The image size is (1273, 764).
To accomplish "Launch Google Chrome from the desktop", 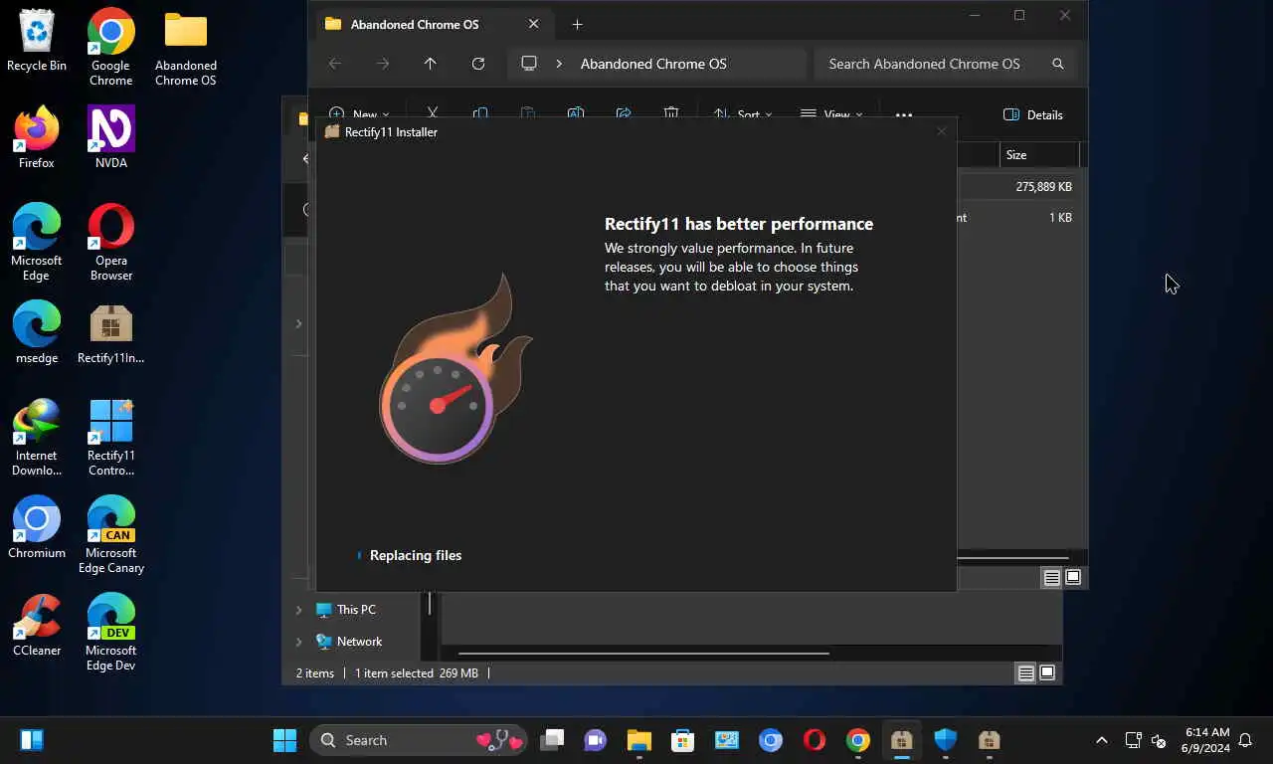I will (111, 48).
